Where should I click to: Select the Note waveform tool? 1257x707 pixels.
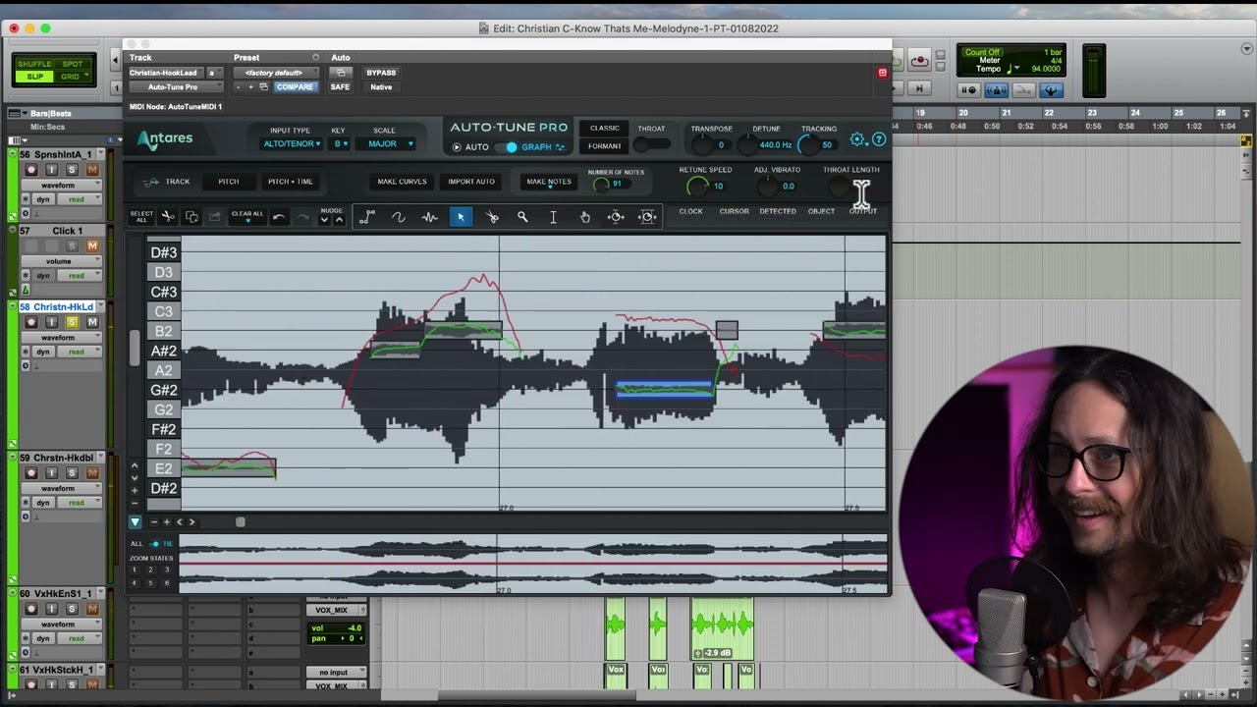tap(429, 217)
